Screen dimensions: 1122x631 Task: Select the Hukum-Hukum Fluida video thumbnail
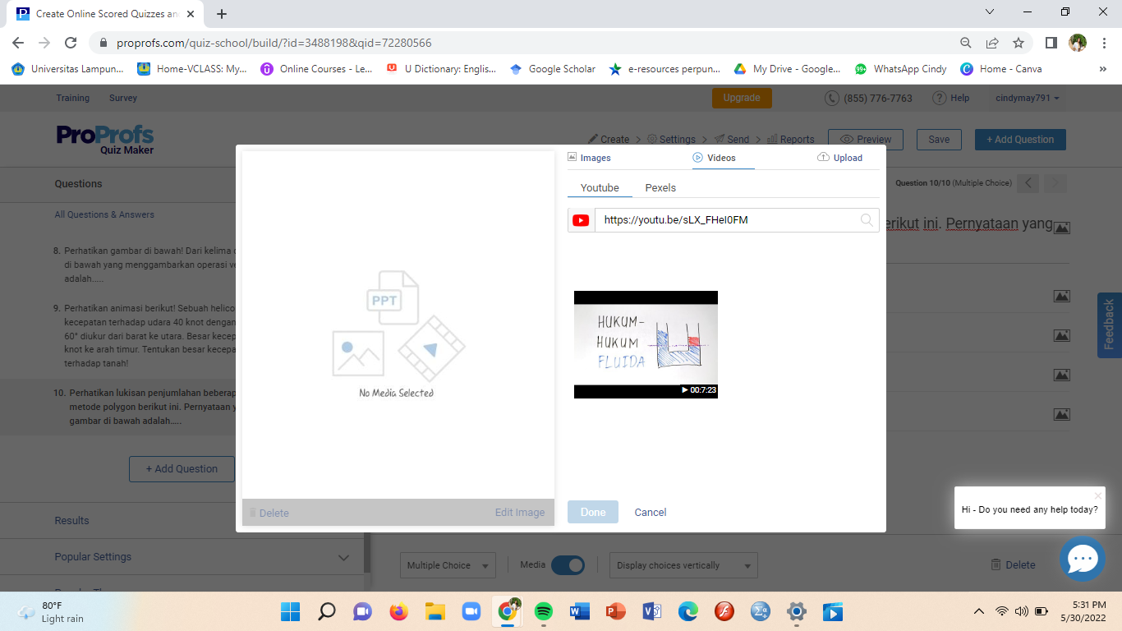(646, 344)
